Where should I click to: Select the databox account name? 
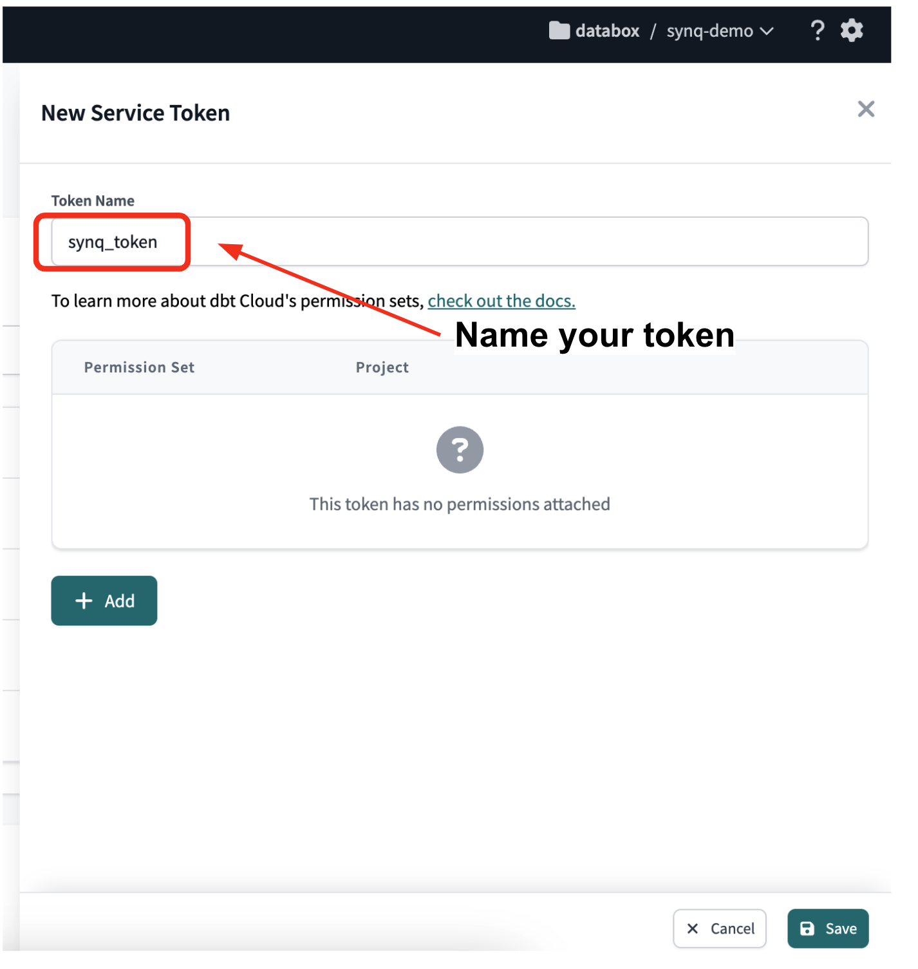pyautogui.click(x=607, y=31)
